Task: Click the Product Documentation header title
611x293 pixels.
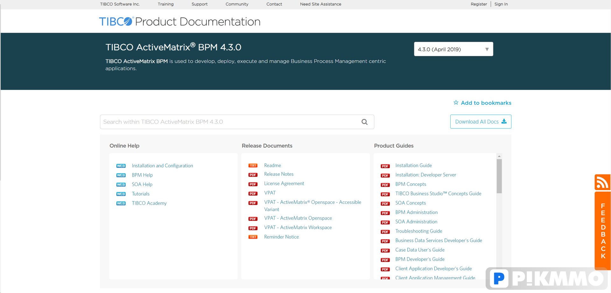Action: pyautogui.click(x=198, y=22)
